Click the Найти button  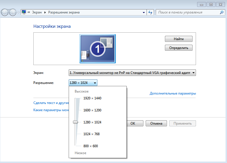click(x=179, y=39)
